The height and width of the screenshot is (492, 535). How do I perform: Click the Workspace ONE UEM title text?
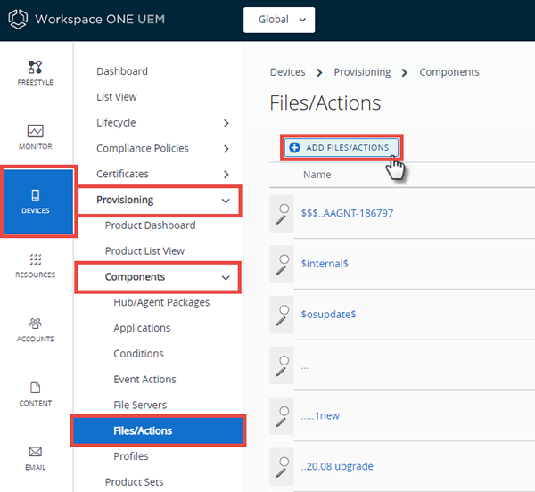coord(100,19)
